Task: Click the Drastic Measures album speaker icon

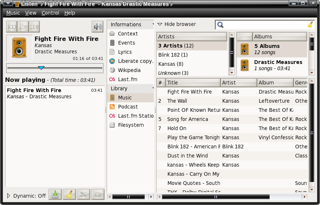Action: 244,65
